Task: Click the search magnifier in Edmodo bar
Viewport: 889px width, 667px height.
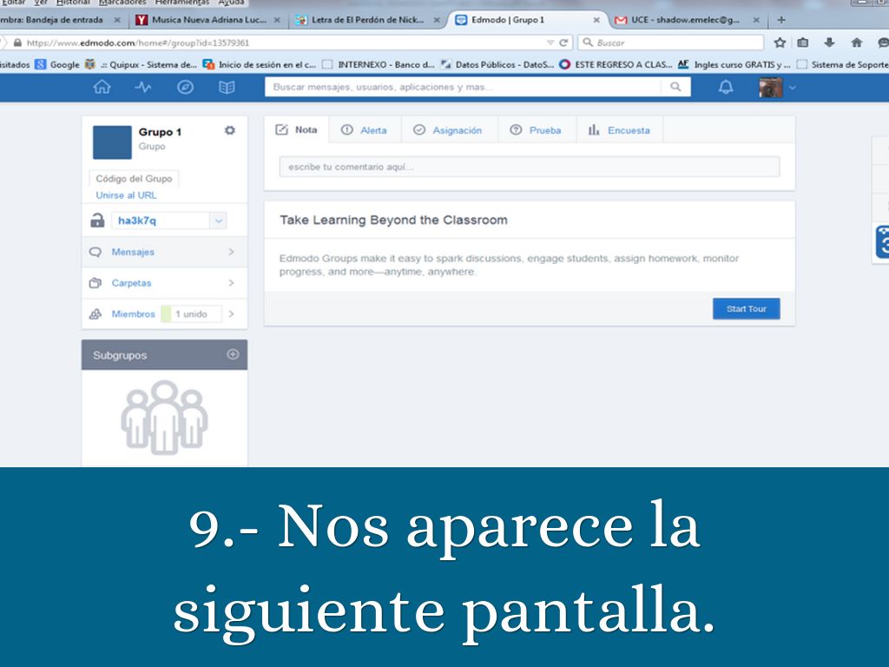Action: (x=675, y=87)
